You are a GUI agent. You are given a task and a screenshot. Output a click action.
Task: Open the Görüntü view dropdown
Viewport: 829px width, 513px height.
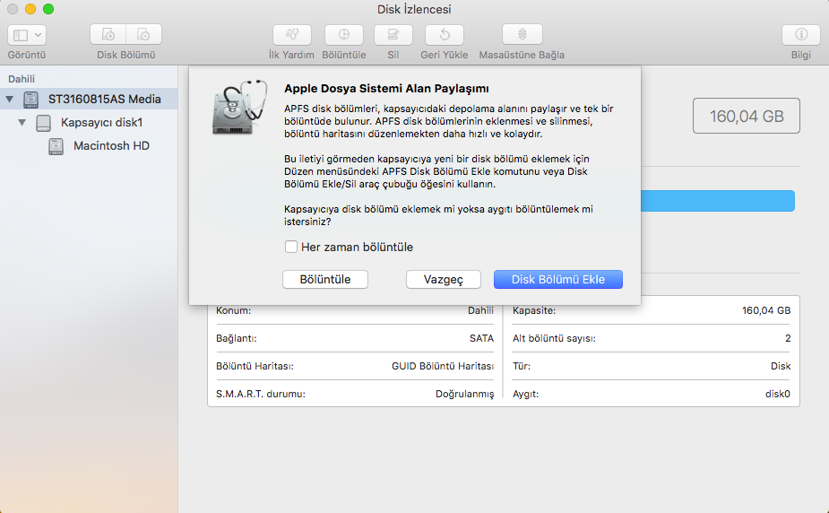pyautogui.click(x=27, y=35)
